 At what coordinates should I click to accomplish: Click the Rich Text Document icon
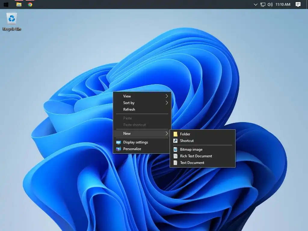(175, 156)
